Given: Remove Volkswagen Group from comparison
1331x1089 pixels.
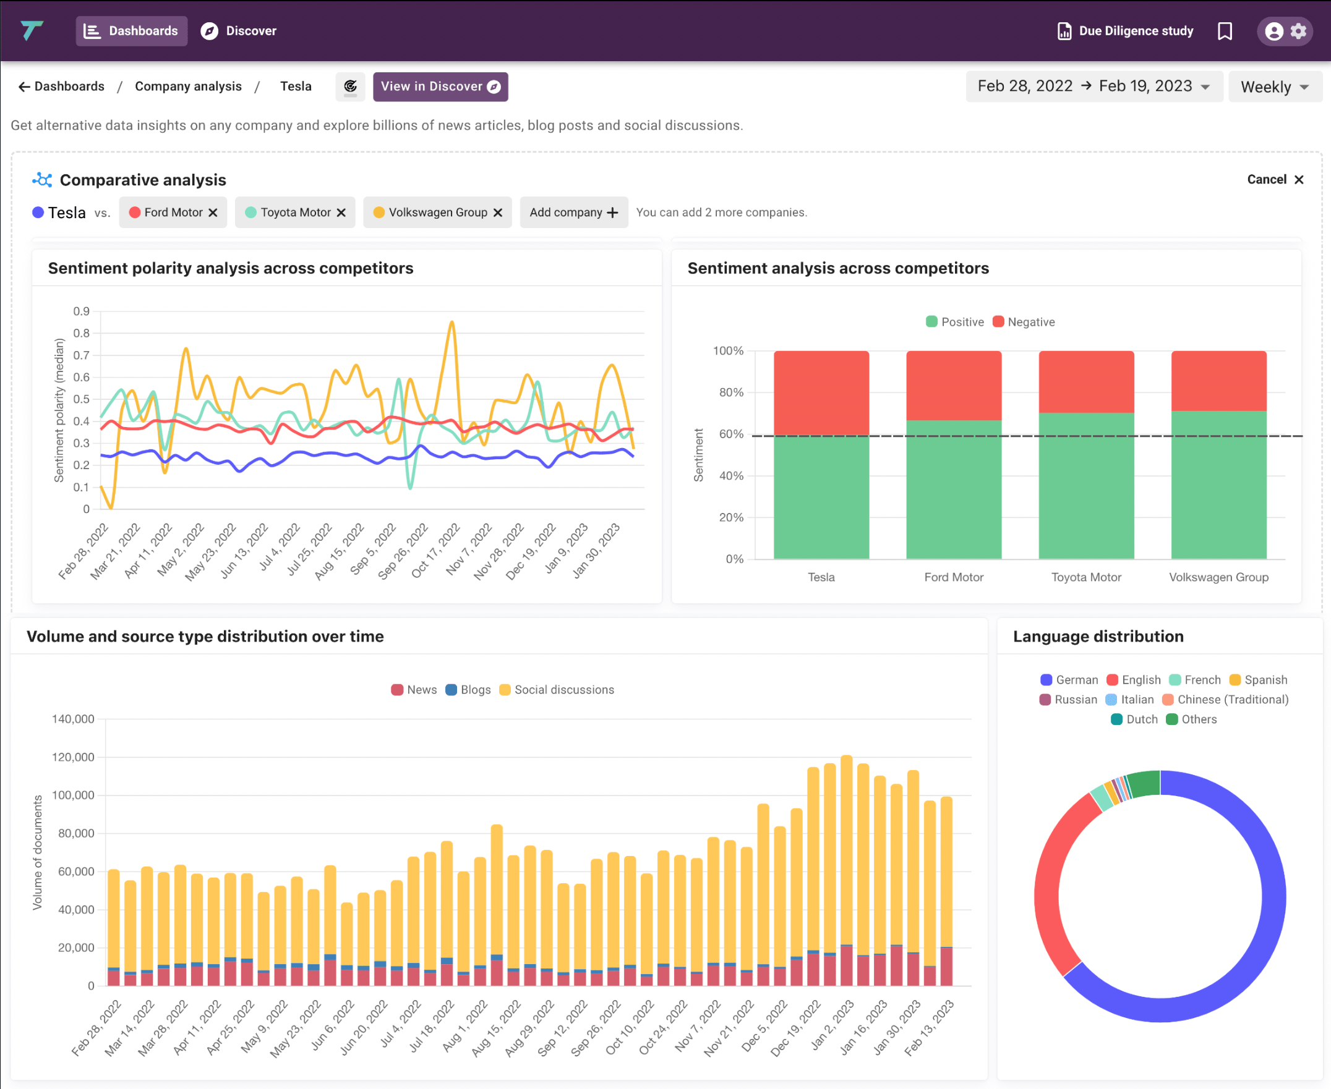Looking at the screenshot, I should pyautogui.click(x=500, y=212).
